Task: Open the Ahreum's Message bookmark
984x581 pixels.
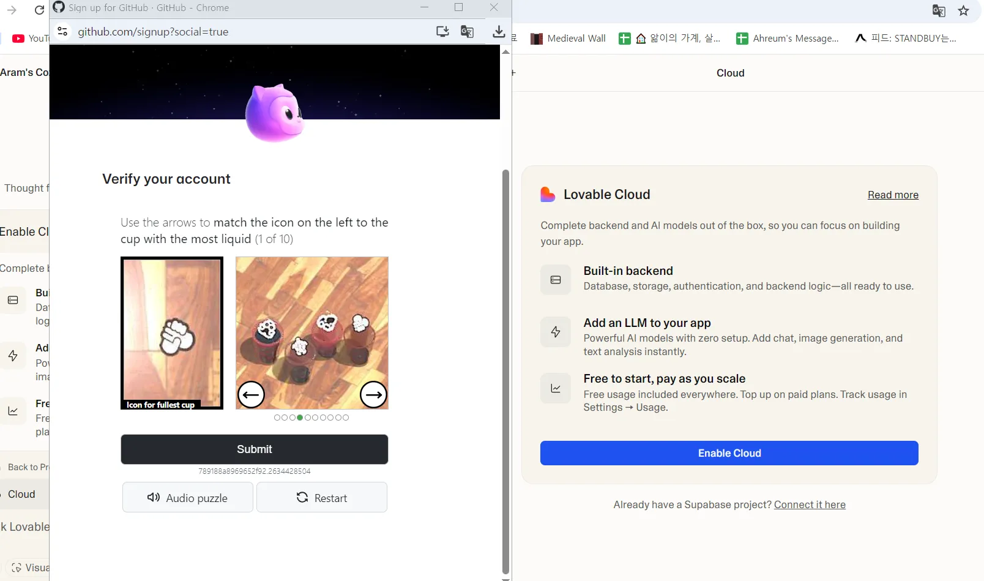Action: tap(787, 38)
